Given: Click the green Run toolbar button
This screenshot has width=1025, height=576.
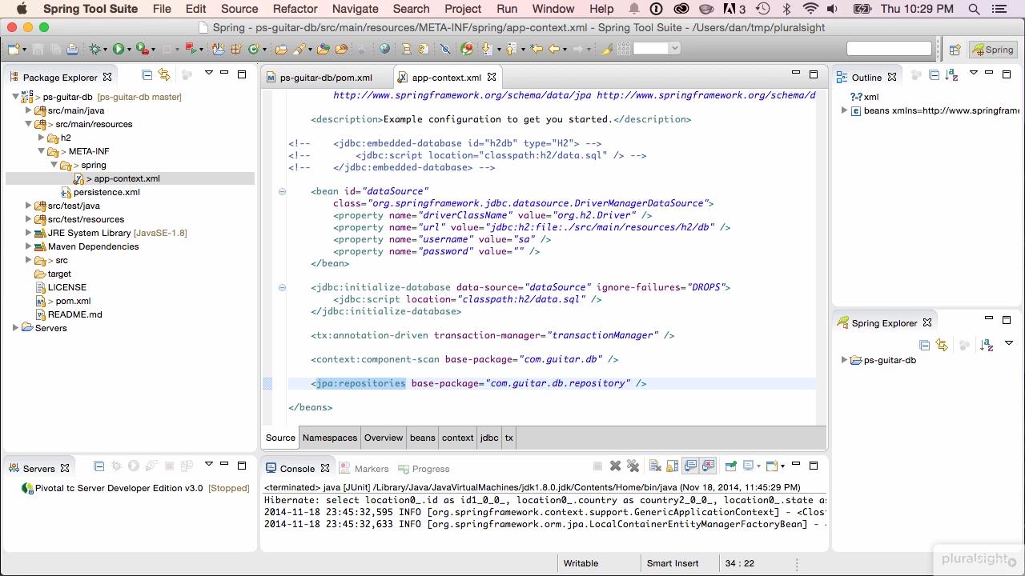Looking at the screenshot, I should [x=119, y=49].
